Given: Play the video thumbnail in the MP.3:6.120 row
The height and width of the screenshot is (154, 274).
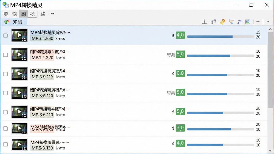Looking at the screenshot, I should point(19,93).
